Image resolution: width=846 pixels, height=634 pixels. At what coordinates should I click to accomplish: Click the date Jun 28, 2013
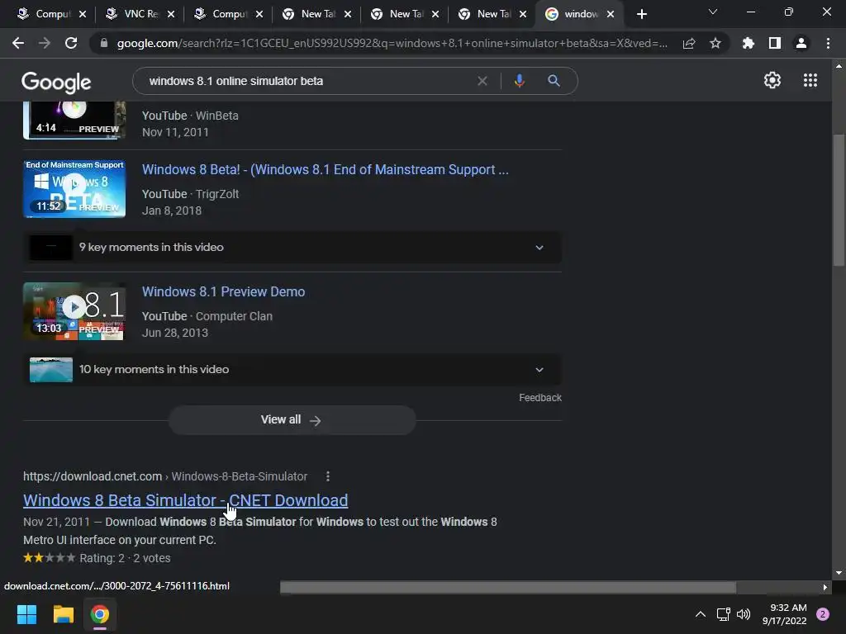(x=175, y=333)
